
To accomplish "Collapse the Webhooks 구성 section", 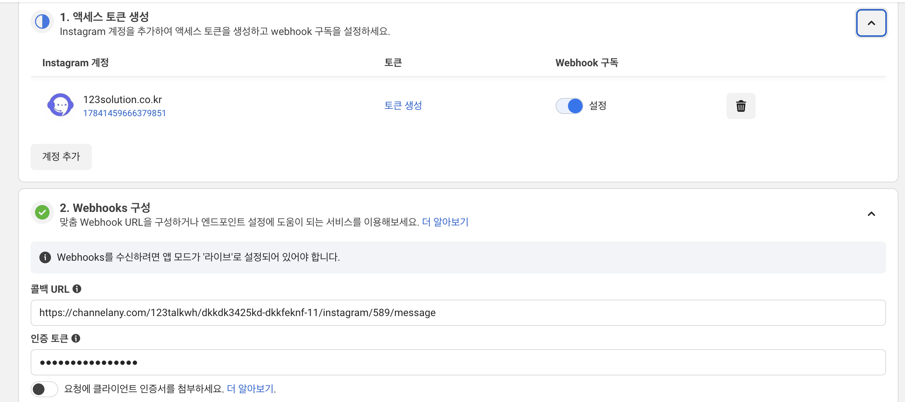I will [x=871, y=214].
